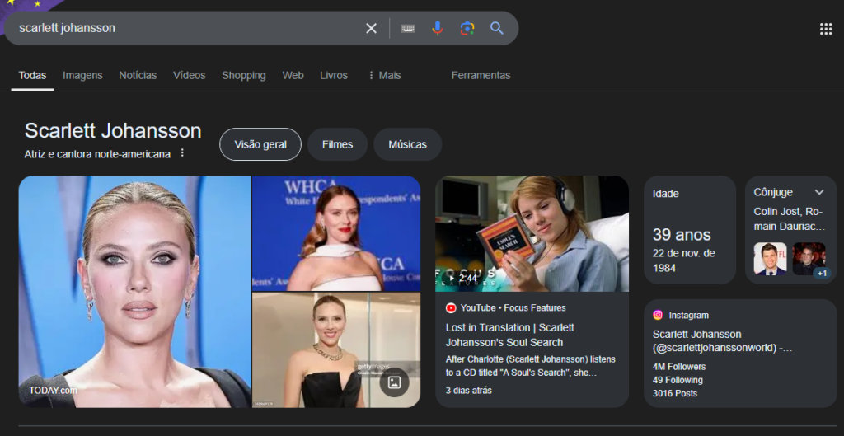Open the Lost in Translation video link
The height and width of the screenshot is (436, 844).
[x=509, y=335]
